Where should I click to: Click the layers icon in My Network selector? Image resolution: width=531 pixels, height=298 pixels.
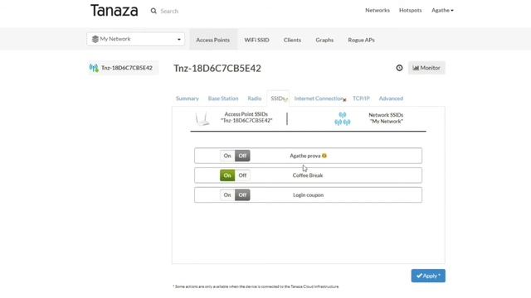[95, 39]
